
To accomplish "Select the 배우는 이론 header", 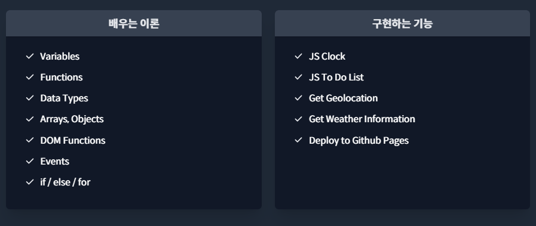I will (x=134, y=23).
